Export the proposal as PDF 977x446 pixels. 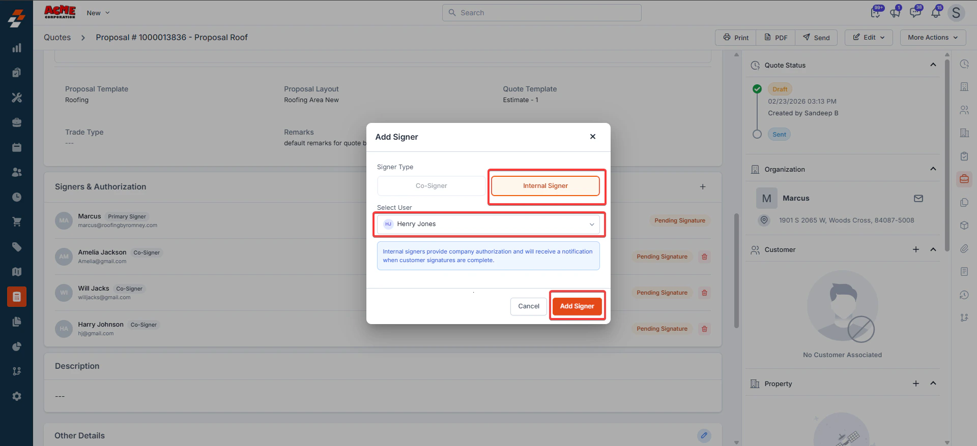[x=775, y=38]
